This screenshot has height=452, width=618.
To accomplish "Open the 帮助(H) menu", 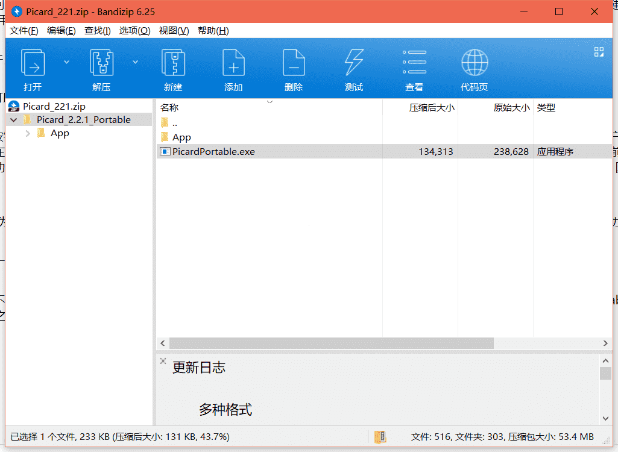I will coord(213,31).
